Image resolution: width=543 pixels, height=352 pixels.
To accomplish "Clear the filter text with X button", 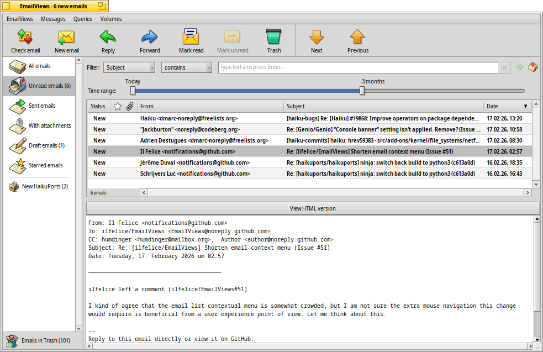I will [504, 67].
